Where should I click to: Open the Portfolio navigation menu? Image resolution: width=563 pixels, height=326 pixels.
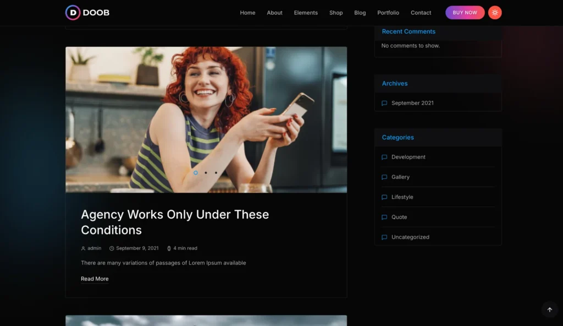coord(388,13)
